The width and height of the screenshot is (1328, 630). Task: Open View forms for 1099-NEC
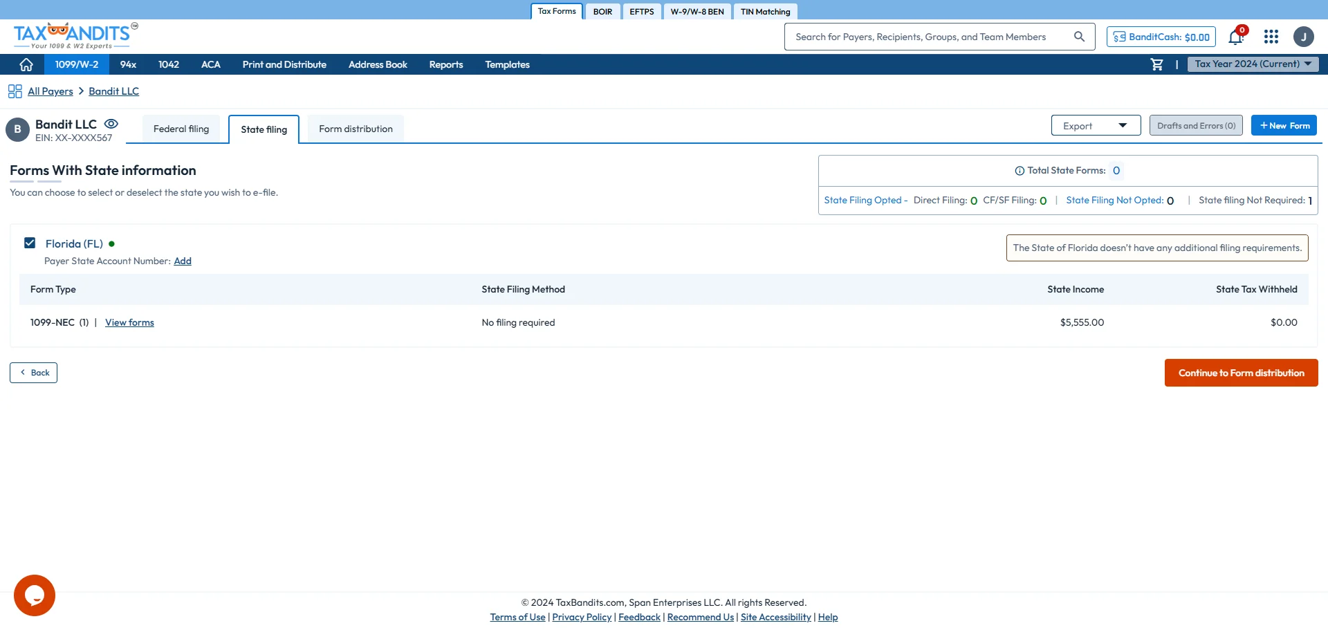point(129,322)
